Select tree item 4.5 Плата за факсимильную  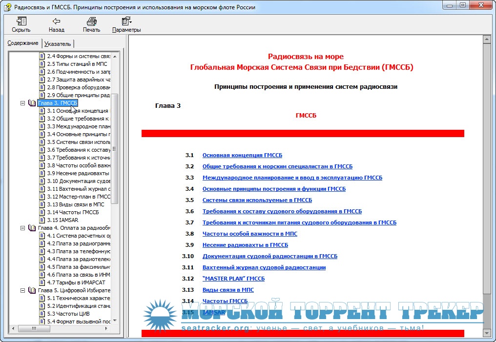tap(79, 267)
